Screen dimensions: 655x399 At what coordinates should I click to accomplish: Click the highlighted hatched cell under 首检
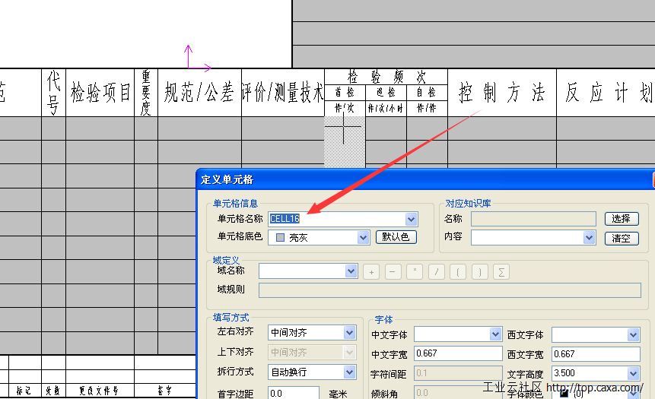(x=345, y=142)
